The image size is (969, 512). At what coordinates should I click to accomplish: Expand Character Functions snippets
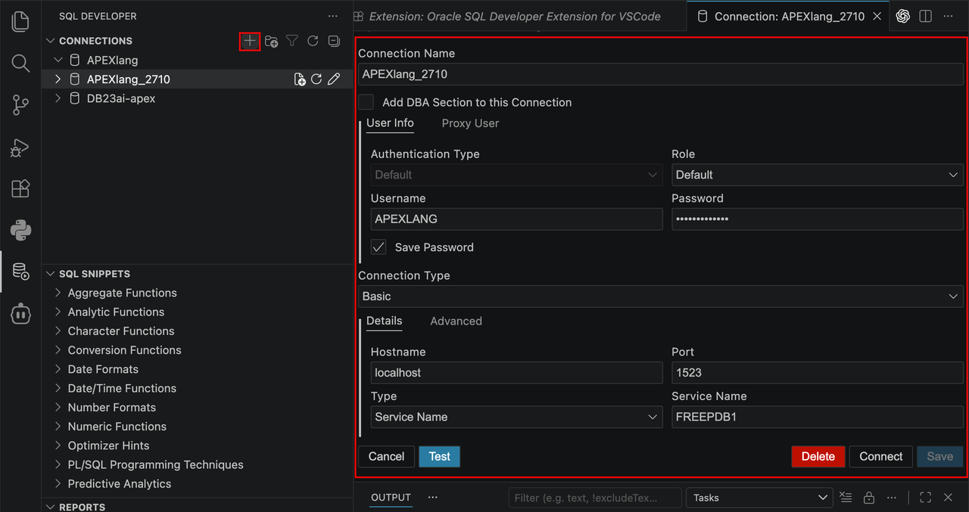pyautogui.click(x=58, y=330)
